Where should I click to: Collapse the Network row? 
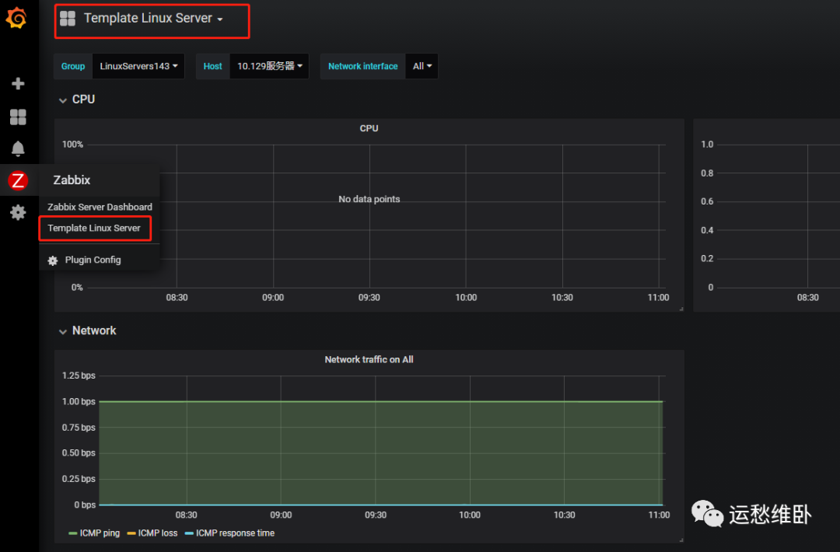(x=87, y=331)
